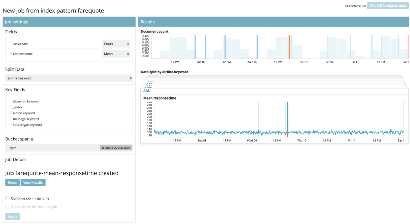This screenshot has height=224, width=410.
Task: Uncheck airline.keyword key field checkbox
Action: tap(10, 113)
